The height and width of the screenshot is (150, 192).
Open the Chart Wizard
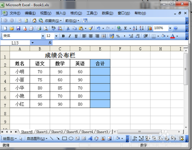(149, 28)
